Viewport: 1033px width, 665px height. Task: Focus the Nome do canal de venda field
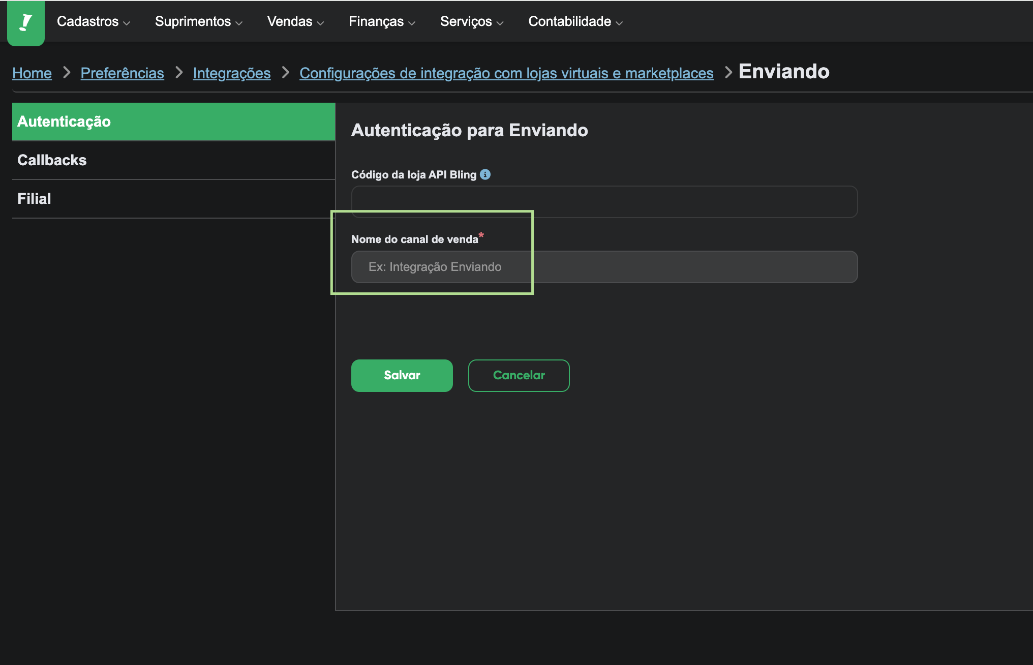[604, 267]
